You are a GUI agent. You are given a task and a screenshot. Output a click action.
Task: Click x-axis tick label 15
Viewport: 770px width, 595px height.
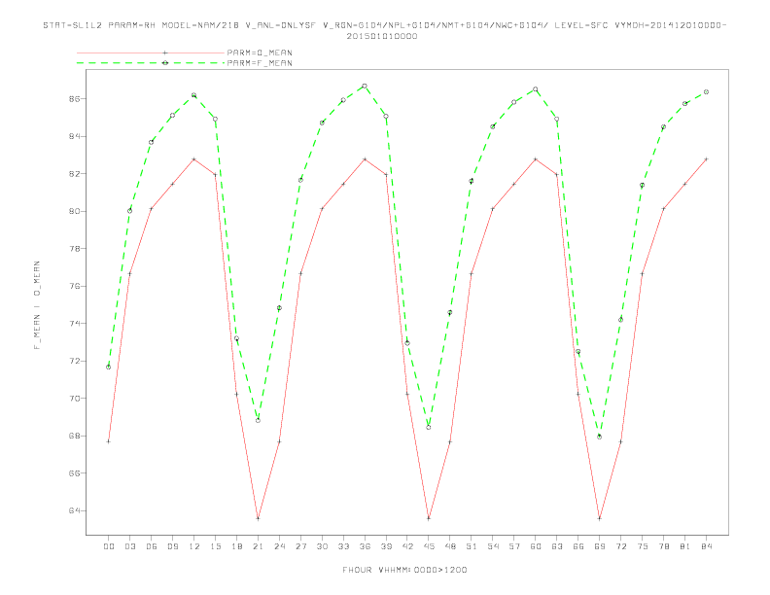215,546
